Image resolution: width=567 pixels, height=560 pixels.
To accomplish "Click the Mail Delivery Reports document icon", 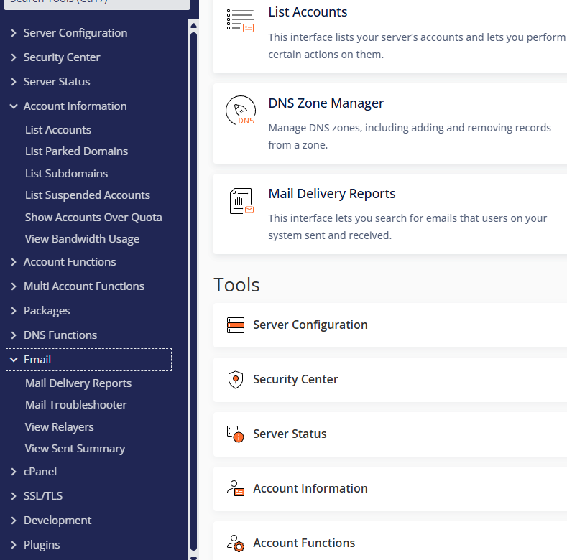I will pos(241,201).
